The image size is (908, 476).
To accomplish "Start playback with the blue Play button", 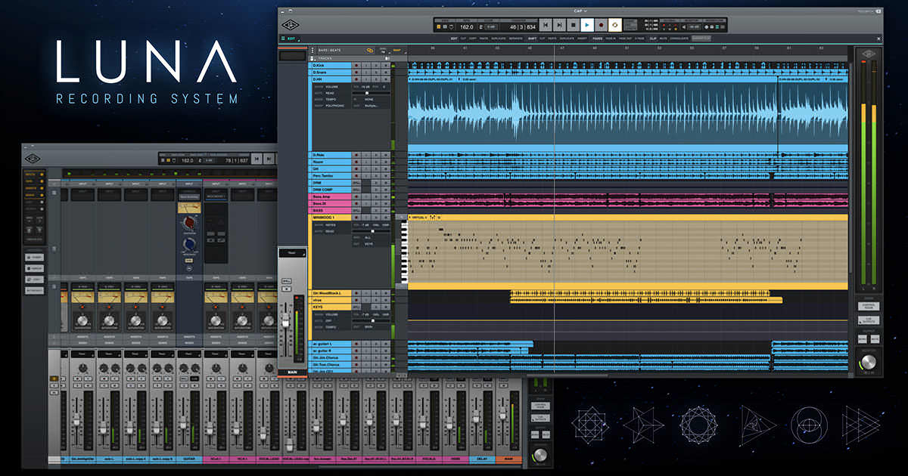I will tap(587, 25).
